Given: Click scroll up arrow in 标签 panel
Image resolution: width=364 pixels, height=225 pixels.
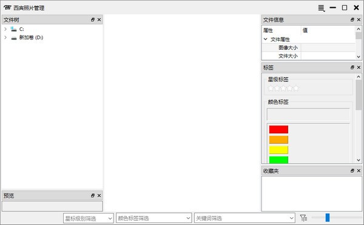Looking at the screenshot, I should (359, 76).
